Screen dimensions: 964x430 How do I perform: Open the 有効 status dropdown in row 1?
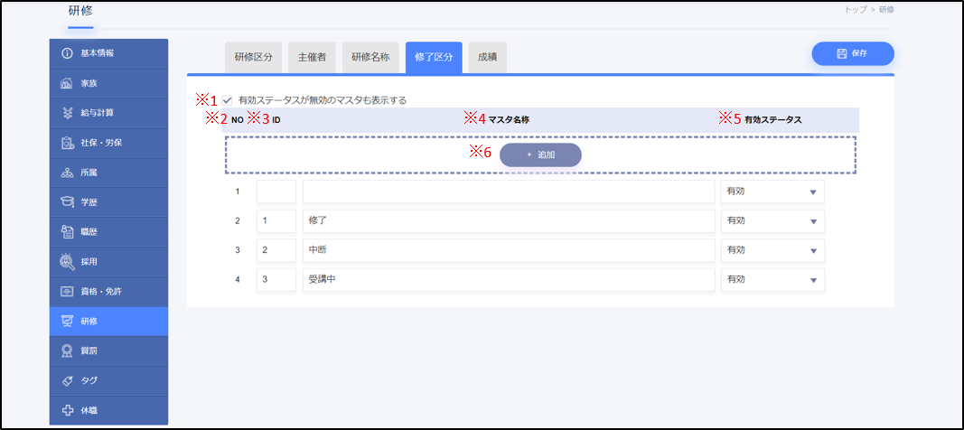coord(772,192)
